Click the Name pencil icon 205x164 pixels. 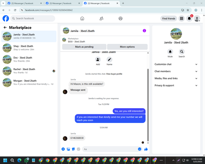point(109,59)
